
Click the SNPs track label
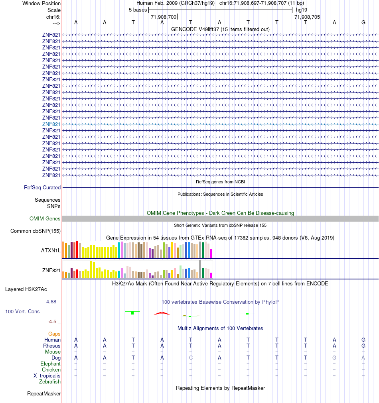tap(54, 206)
